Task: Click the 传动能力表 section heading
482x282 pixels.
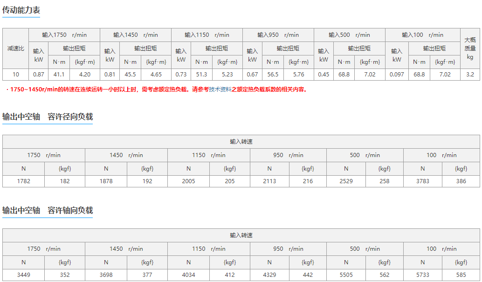Action: tap(21, 10)
